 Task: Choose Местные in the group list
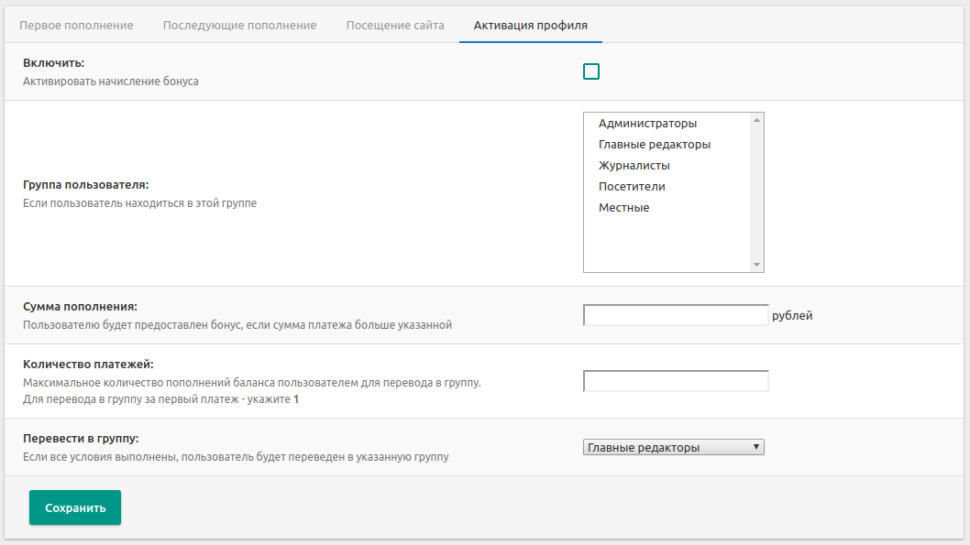click(623, 208)
